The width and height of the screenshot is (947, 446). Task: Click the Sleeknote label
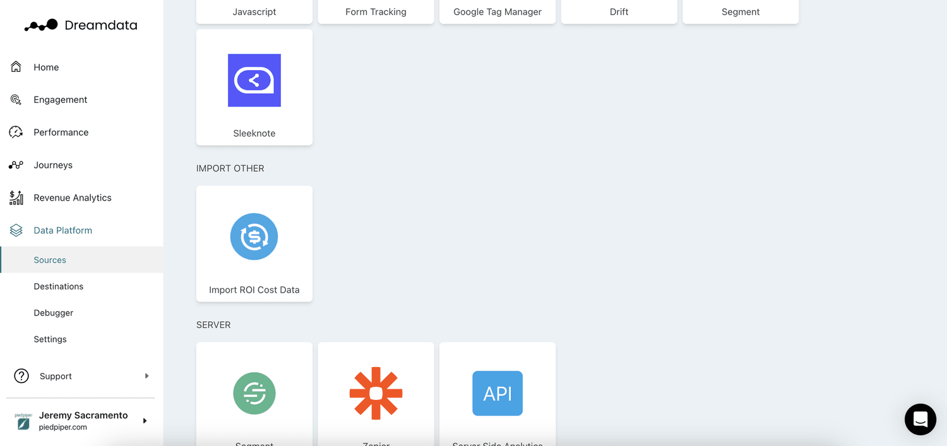[254, 133]
